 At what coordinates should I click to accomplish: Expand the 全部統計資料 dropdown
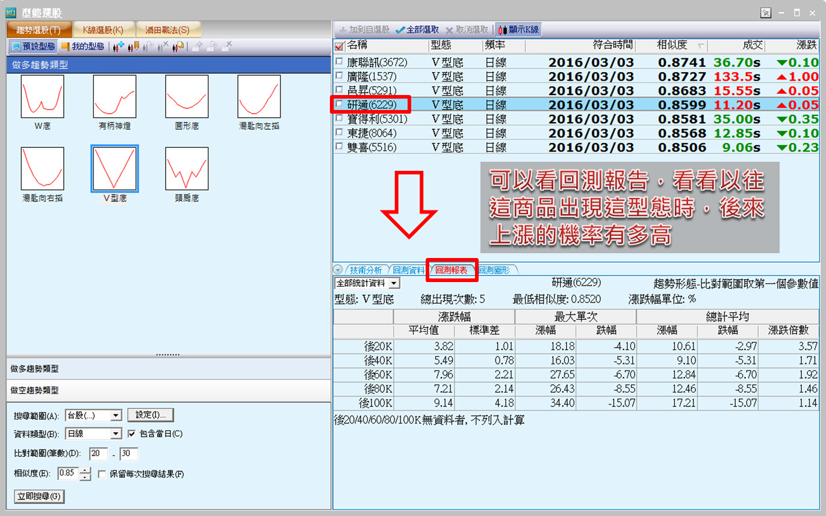pyautogui.click(x=394, y=283)
